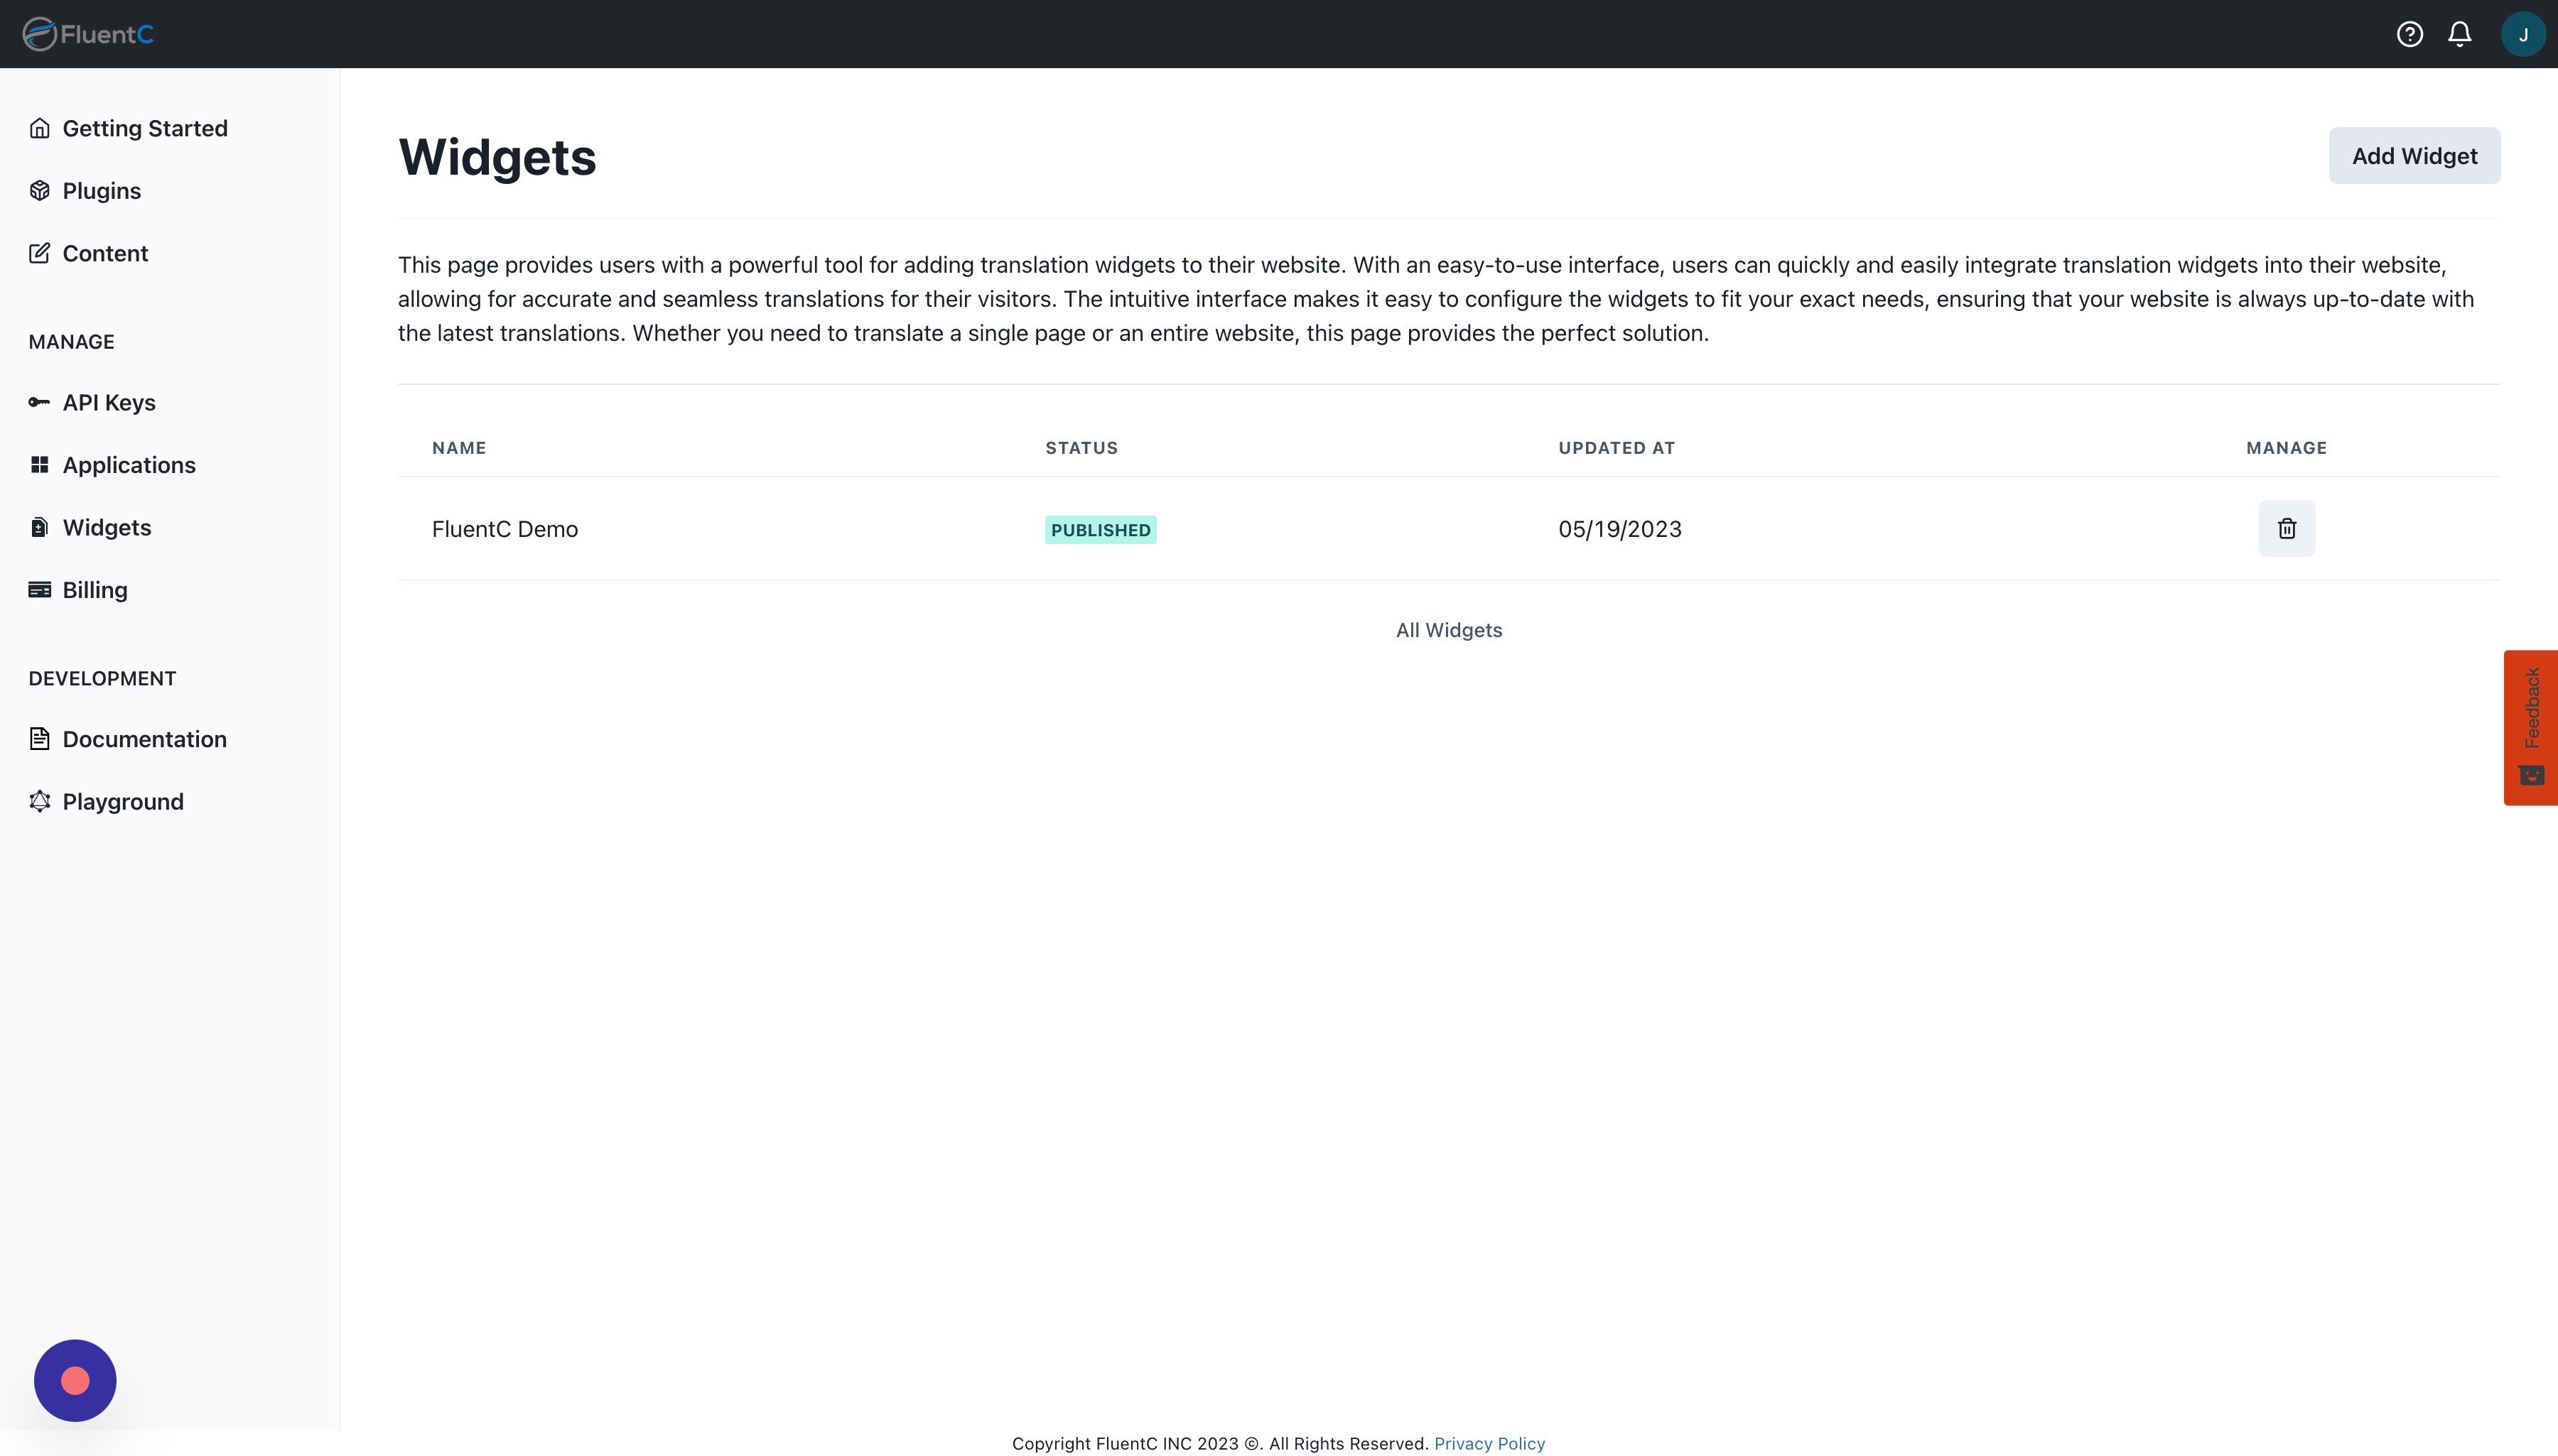
Task: Open API Keys from sidebar
Action: (x=108, y=402)
